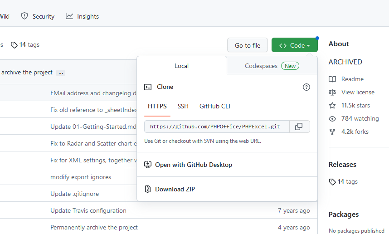Screen dimensions: 389x234
Task: Click 'No packages published' text
Action: [356, 231]
